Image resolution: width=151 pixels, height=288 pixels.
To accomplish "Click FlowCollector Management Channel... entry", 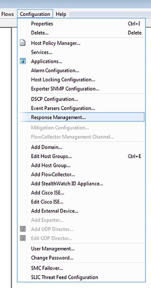I will 82,137.
